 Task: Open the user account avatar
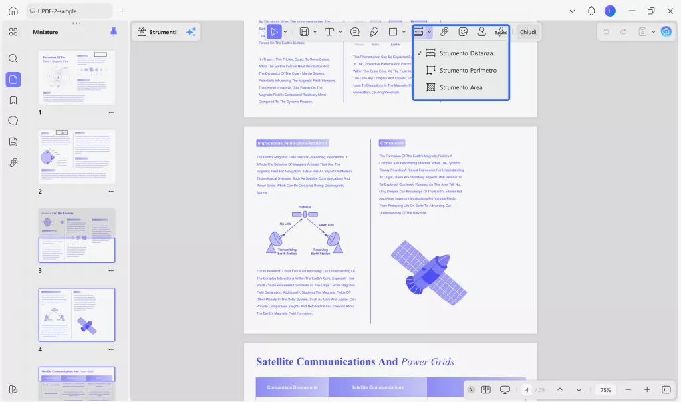tap(610, 11)
